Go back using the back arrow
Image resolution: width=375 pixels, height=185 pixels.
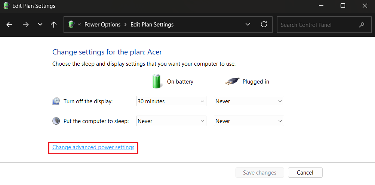coord(9,25)
